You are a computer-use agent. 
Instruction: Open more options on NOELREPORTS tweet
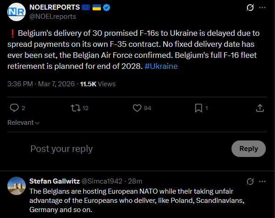point(262,8)
